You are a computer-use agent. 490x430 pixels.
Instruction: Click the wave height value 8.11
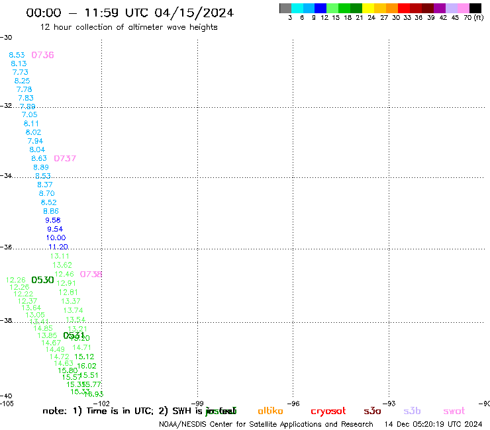coord(31,123)
